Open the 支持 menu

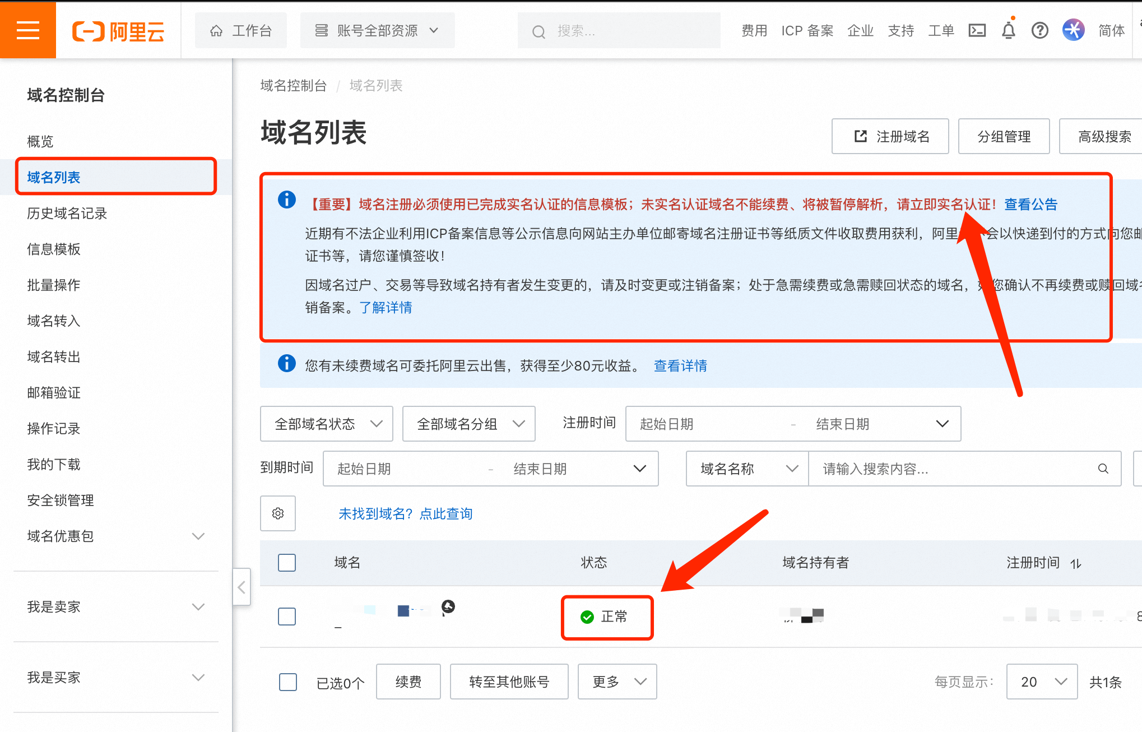901,31
